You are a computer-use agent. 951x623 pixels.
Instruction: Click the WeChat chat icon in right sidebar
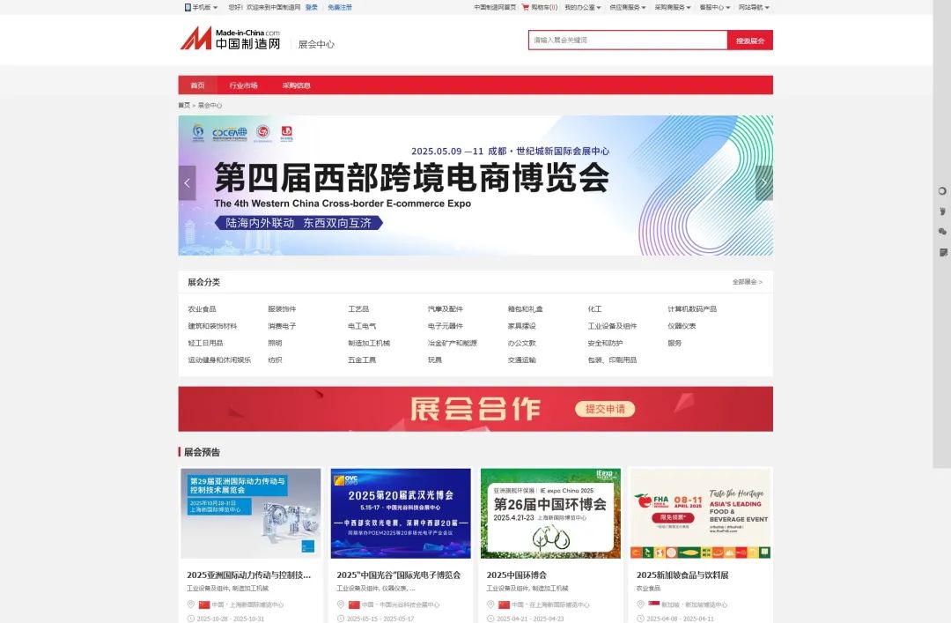point(942,232)
